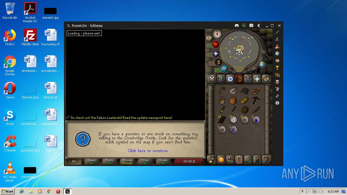Screen dimensions: 347x195
Task: Click the bread loaf in inventory
Action: tap(245, 100)
